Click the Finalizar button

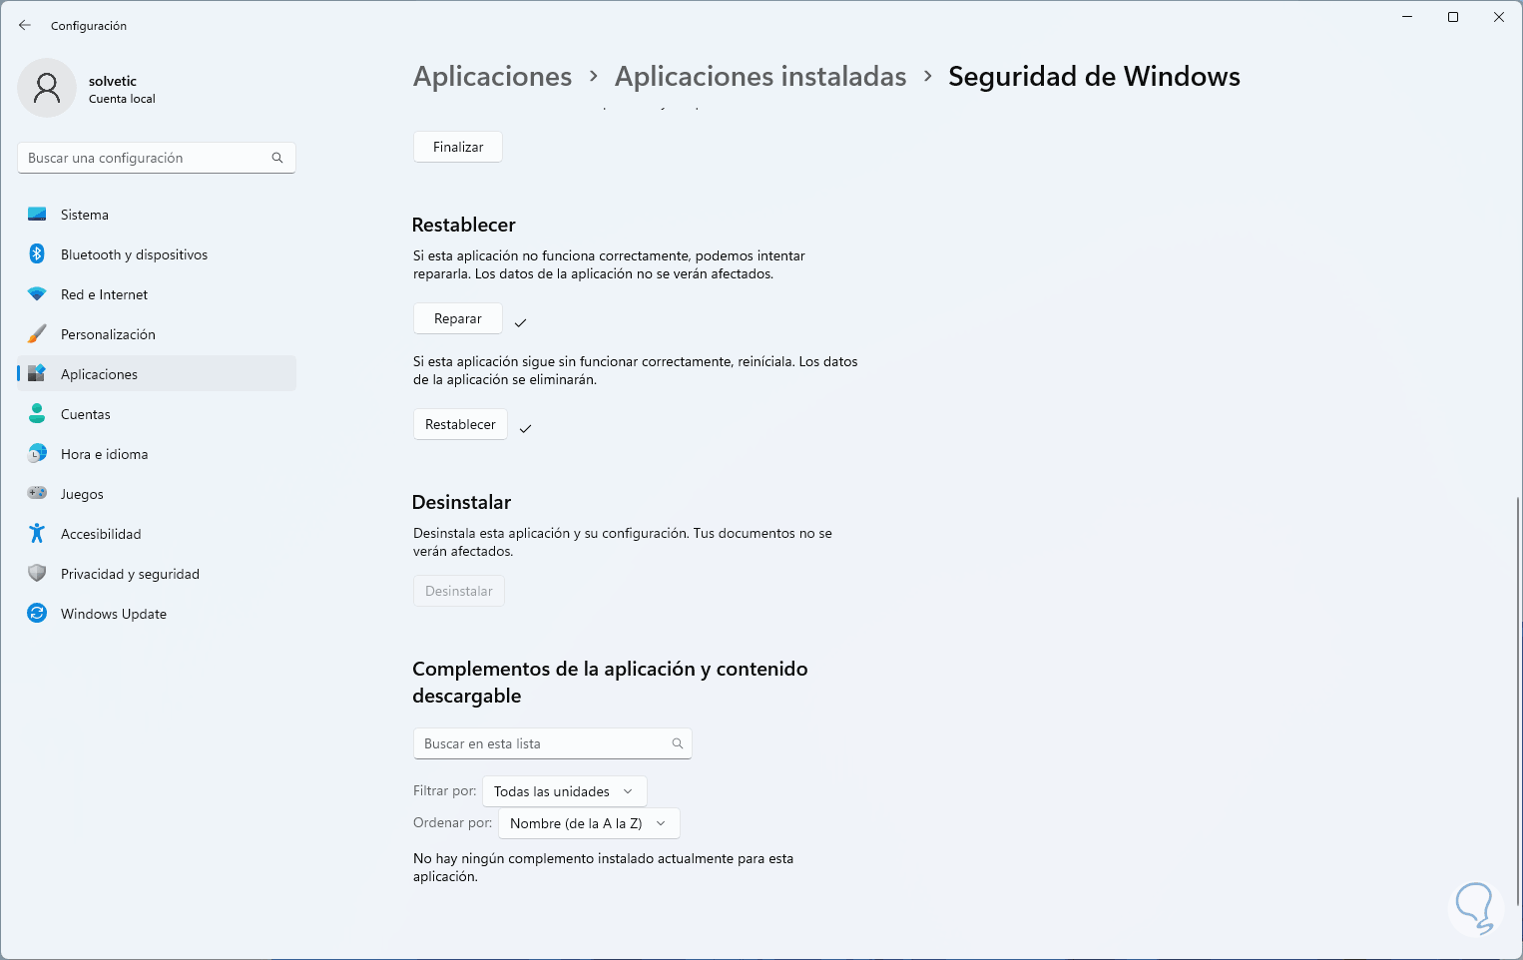click(458, 147)
